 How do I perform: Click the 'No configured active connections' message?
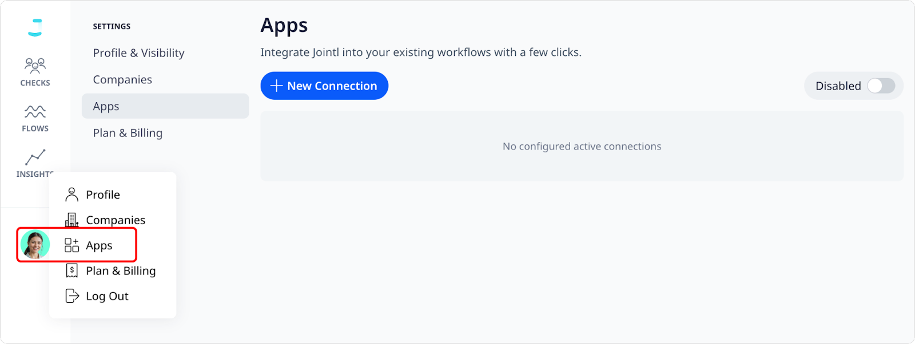[x=582, y=147]
